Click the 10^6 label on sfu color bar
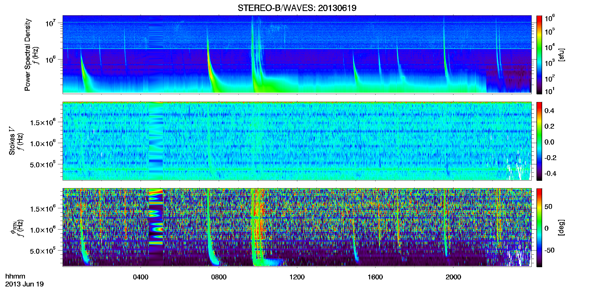594x306 pixels. 550,18
